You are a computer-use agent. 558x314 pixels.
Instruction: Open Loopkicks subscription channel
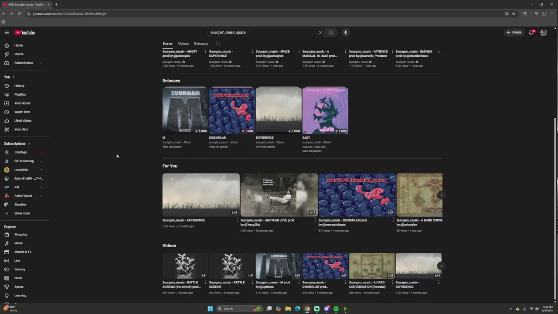click(24, 170)
